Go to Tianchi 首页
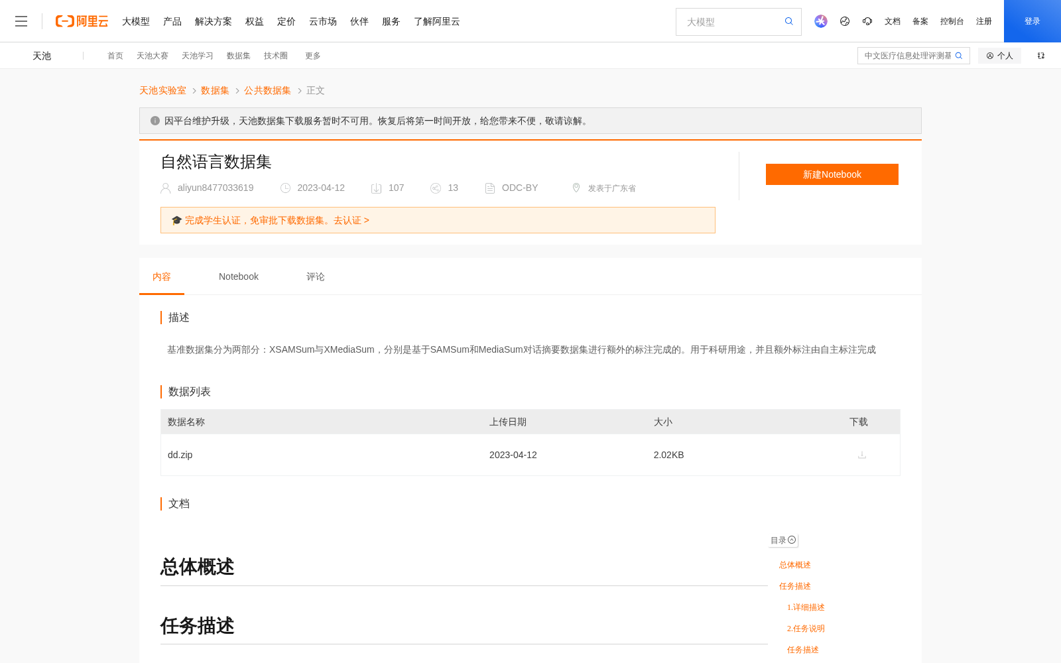This screenshot has width=1061, height=663. click(x=115, y=56)
